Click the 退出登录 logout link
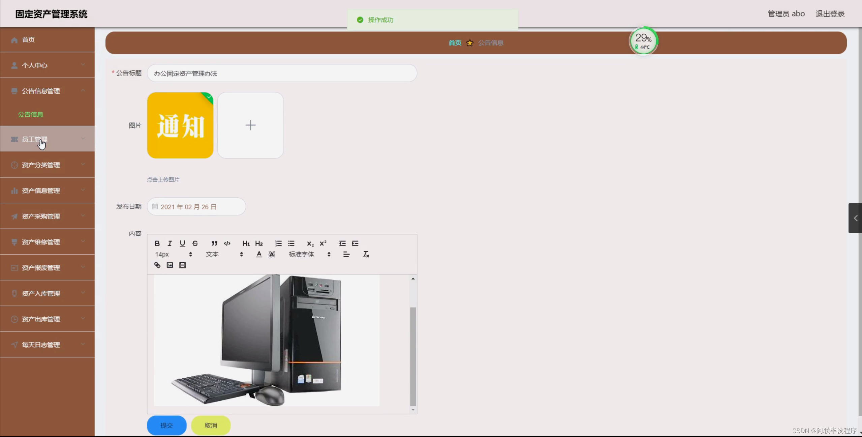862x437 pixels. pyautogui.click(x=830, y=14)
